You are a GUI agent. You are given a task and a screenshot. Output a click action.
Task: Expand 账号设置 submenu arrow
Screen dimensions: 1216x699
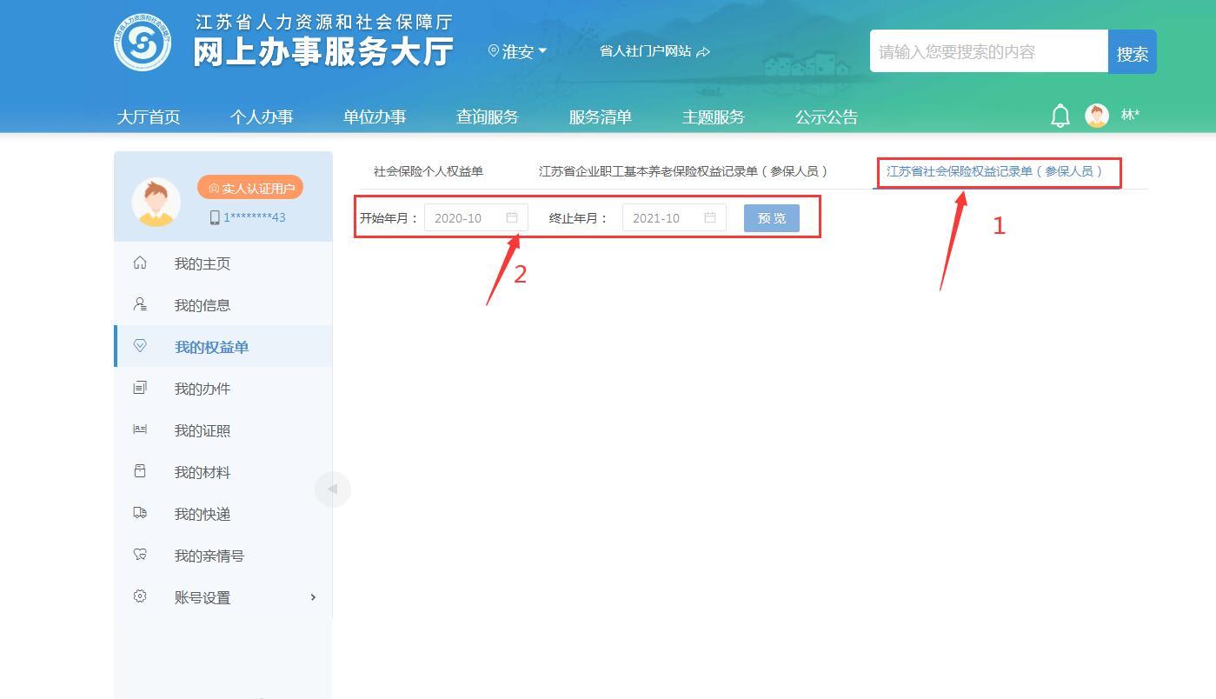pos(313,596)
